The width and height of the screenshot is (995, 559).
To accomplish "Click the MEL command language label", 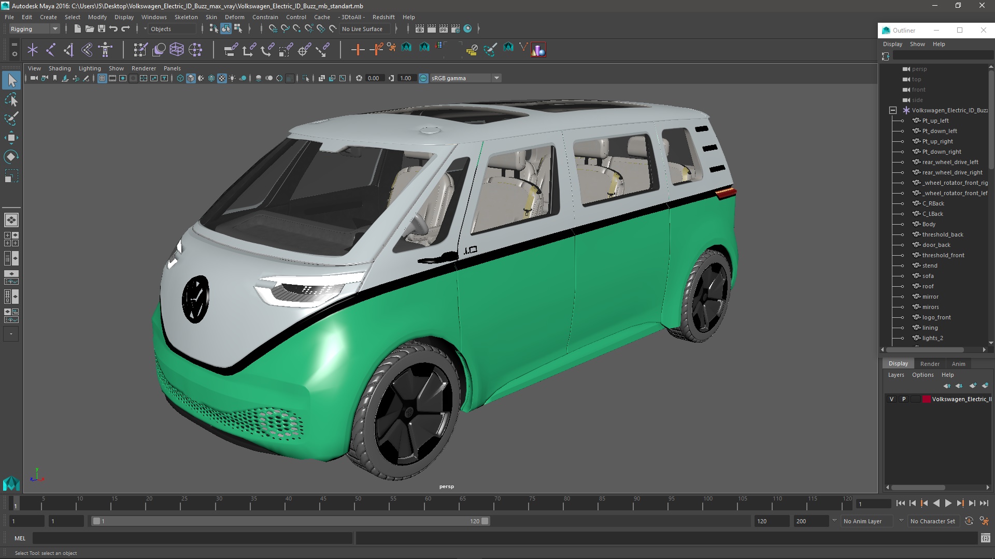I will click(x=20, y=538).
